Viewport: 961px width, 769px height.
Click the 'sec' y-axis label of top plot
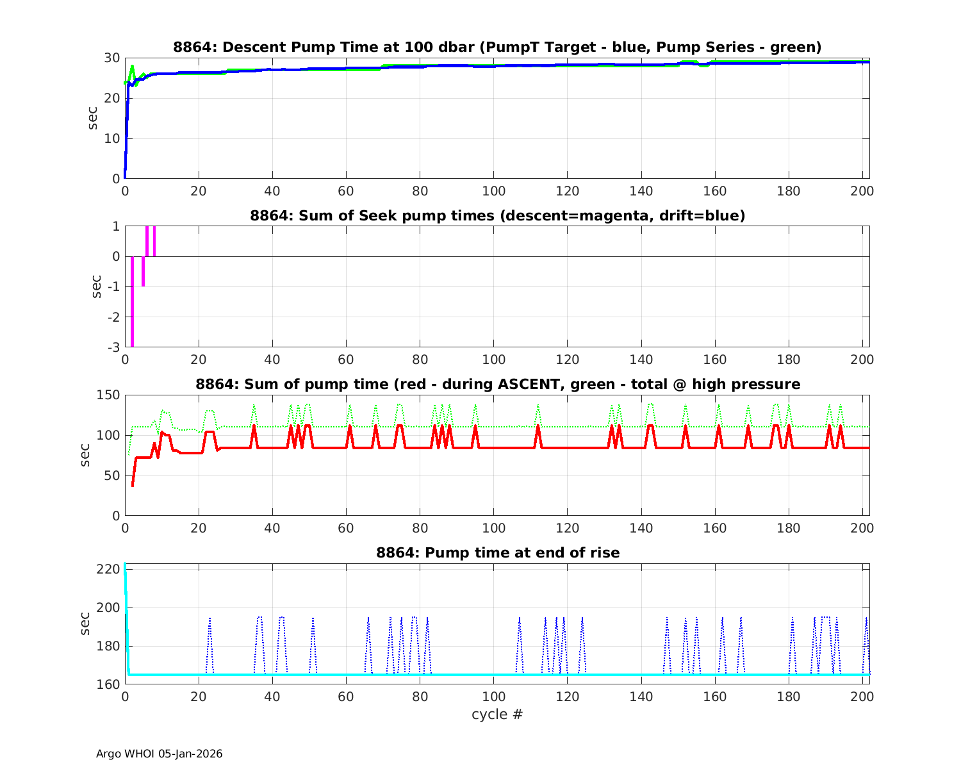tap(94, 118)
